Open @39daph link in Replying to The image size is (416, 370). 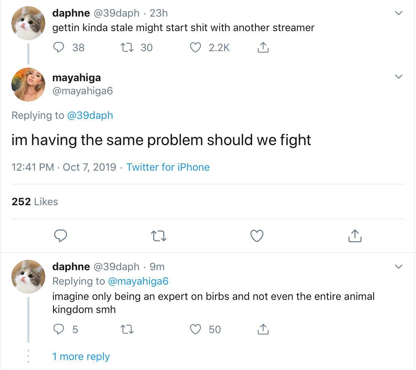90,115
